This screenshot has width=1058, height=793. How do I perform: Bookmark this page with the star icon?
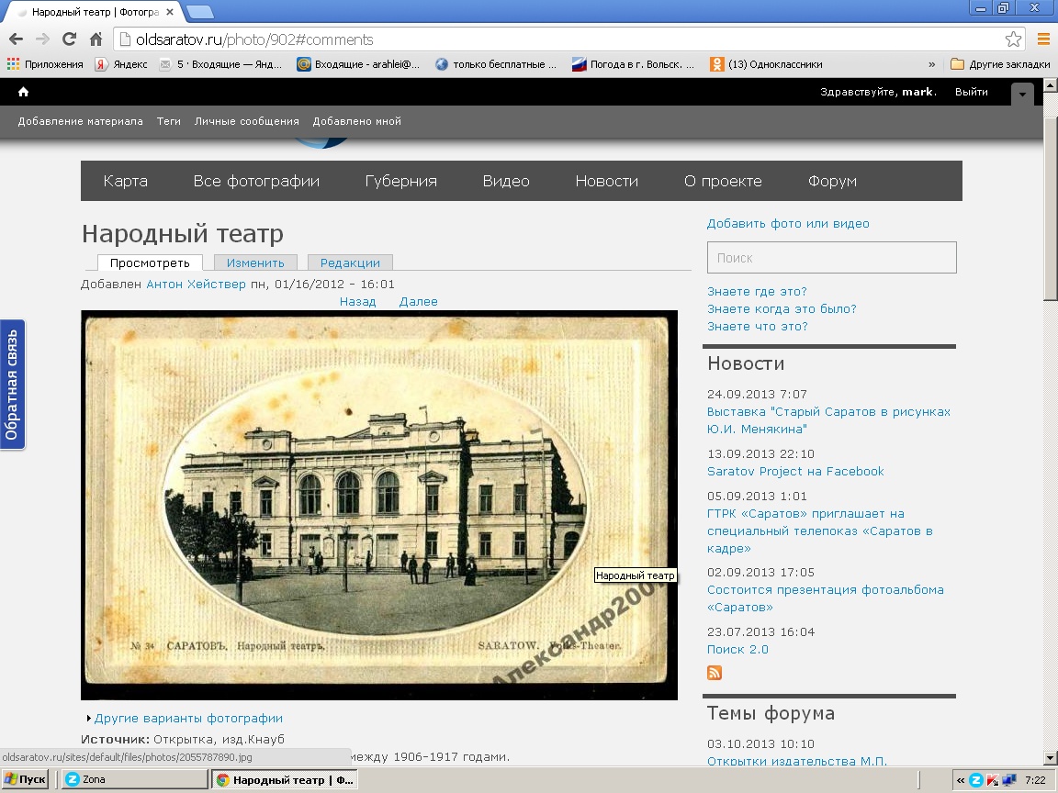tap(1013, 39)
